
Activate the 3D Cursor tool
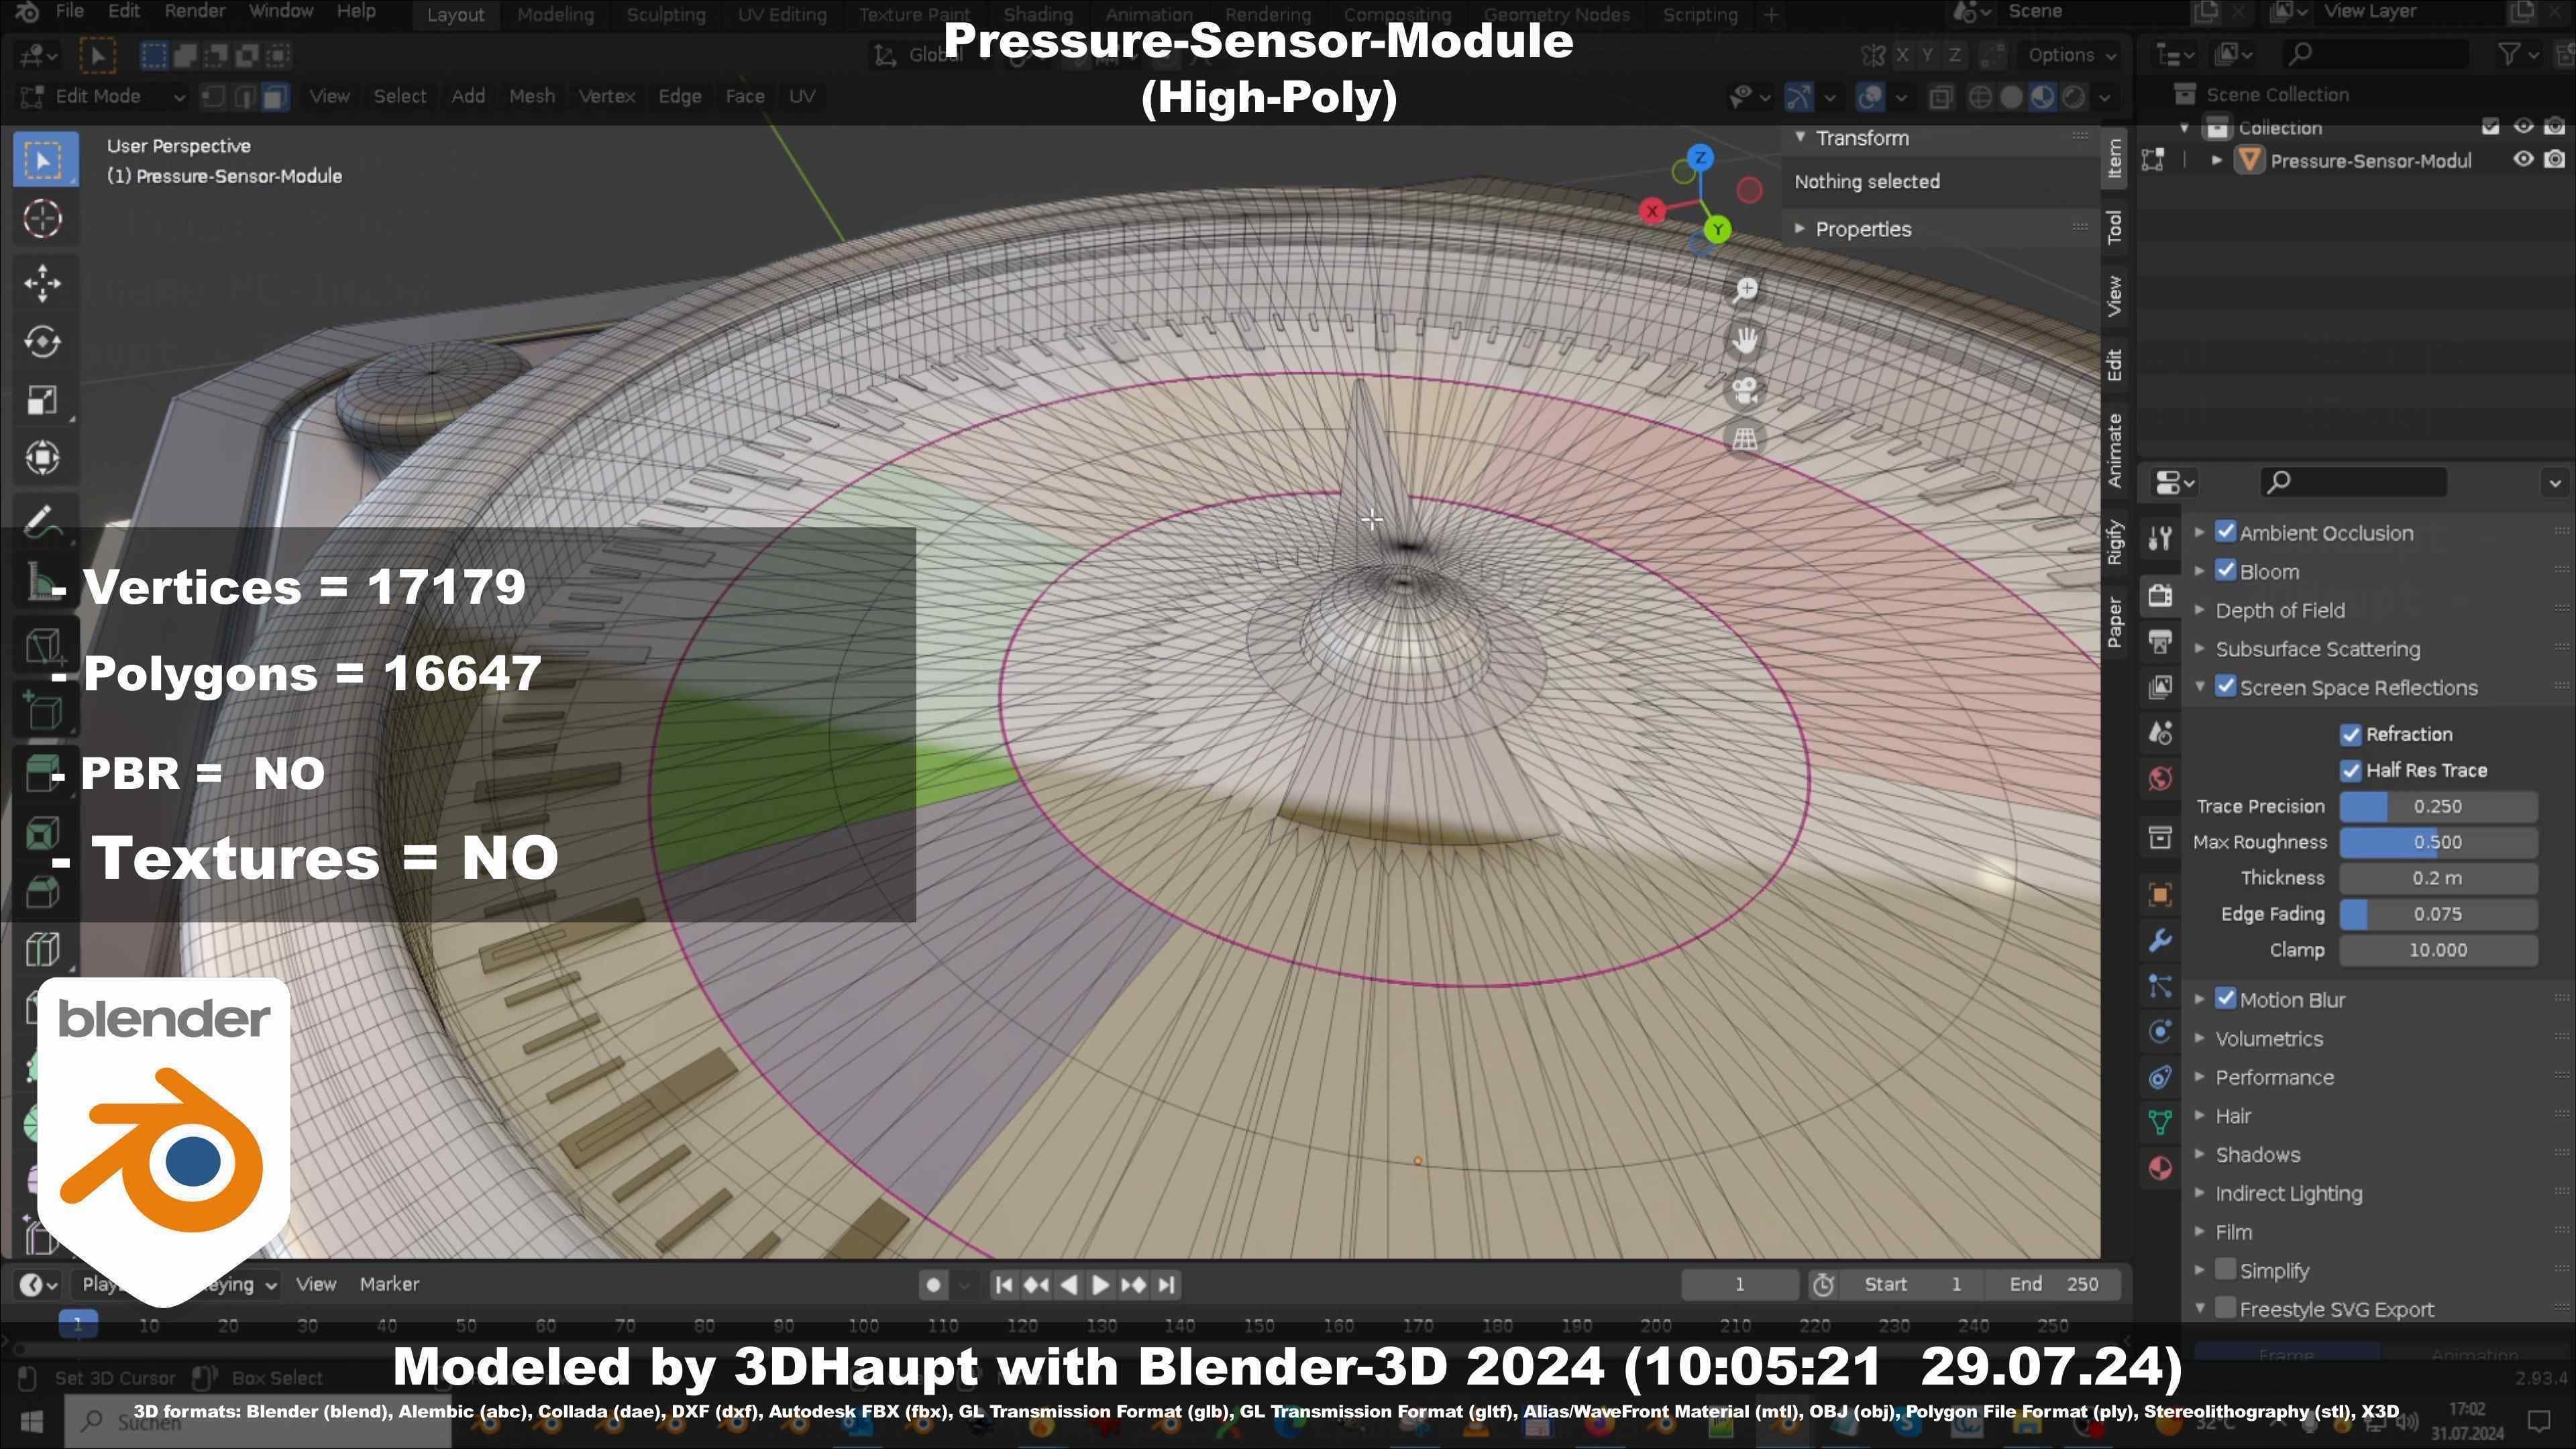43,219
